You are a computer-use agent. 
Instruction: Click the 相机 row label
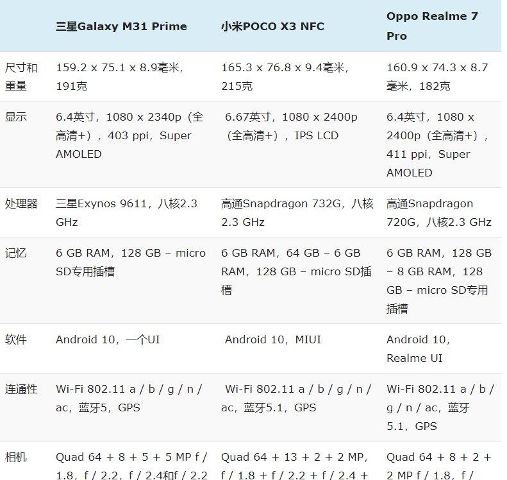[15, 458]
